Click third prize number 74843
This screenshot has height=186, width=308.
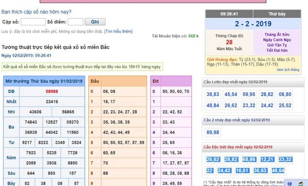pos(31,122)
